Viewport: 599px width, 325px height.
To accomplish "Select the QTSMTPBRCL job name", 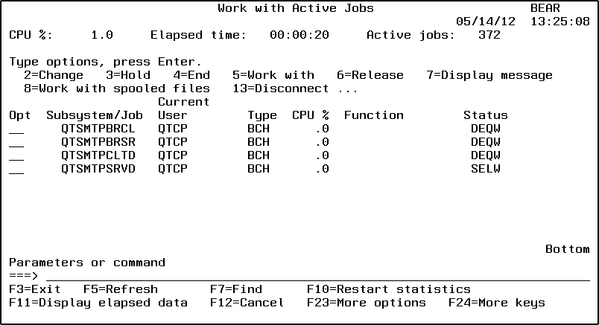I will tap(98, 129).
